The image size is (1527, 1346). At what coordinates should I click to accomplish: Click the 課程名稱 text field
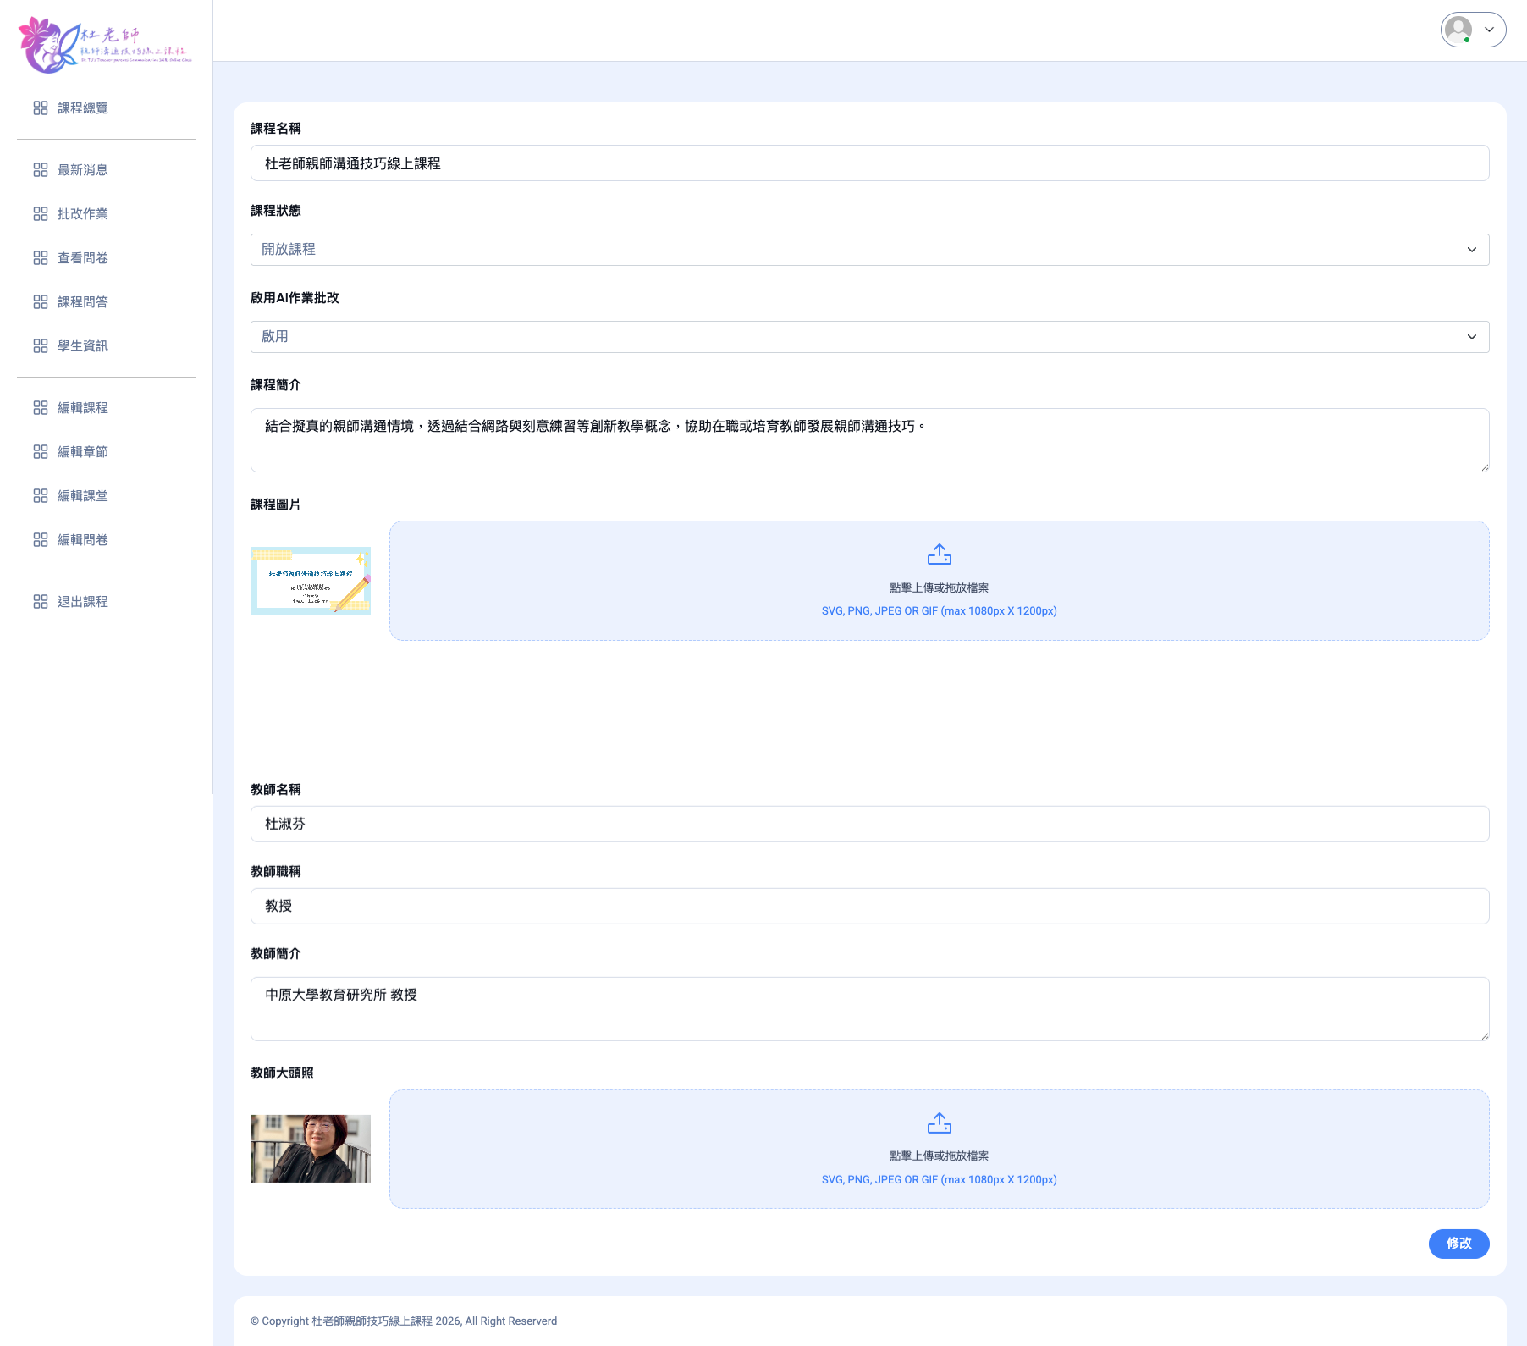(869, 163)
